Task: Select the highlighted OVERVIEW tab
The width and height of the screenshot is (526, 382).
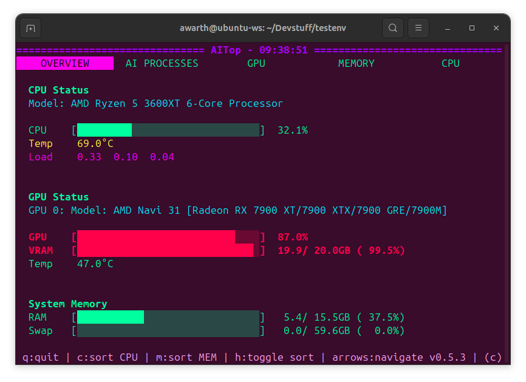Action: 65,63
